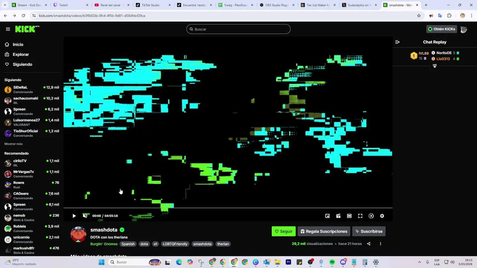Play the video

pyautogui.click(x=74, y=216)
